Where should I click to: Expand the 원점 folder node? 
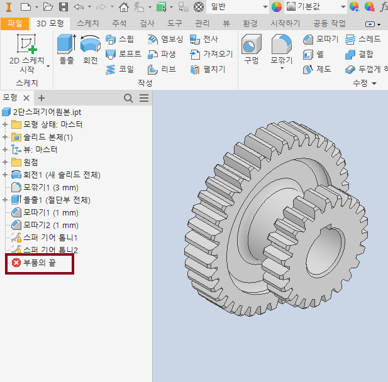click(x=4, y=162)
